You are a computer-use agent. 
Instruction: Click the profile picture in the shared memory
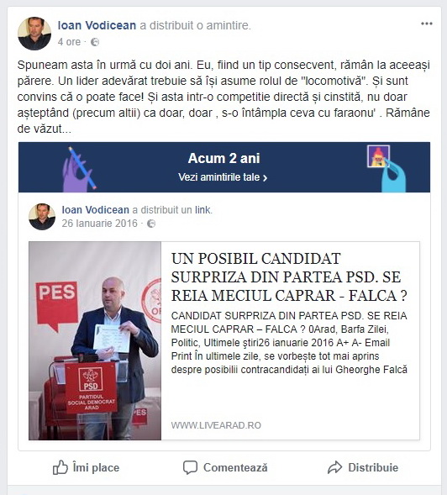(42, 217)
